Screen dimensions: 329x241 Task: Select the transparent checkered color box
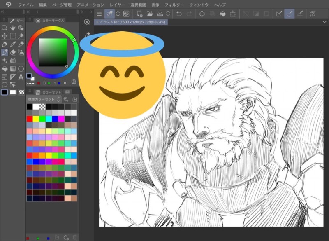(21, 92)
